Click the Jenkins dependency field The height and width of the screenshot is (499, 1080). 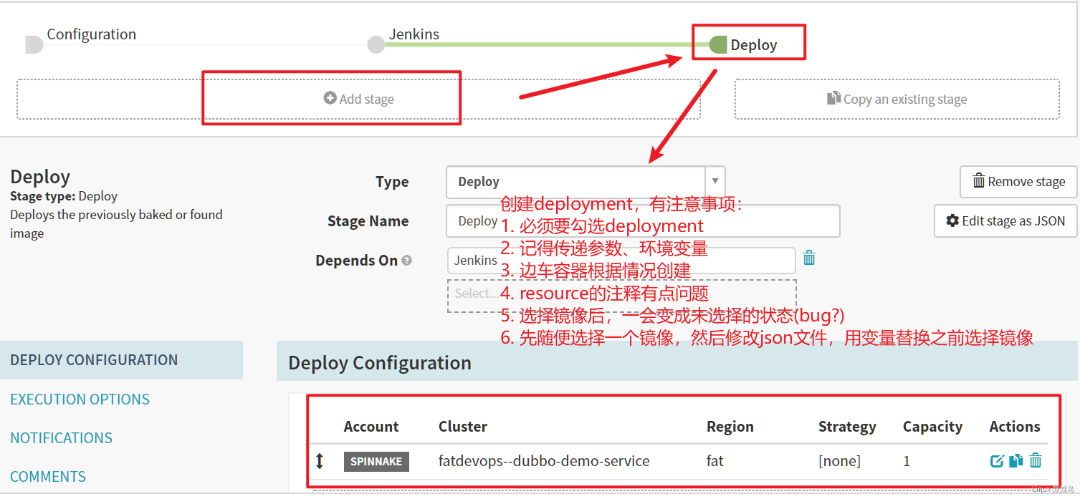point(621,260)
